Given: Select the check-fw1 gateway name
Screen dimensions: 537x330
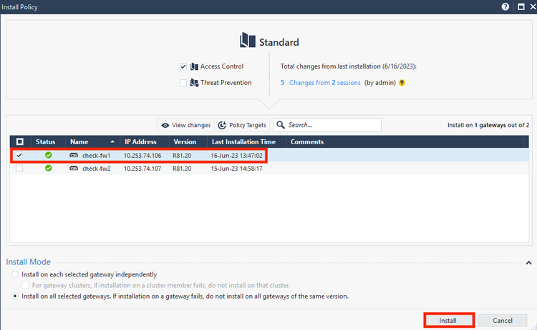Looking at the screenshot, I should click(96, 156).
